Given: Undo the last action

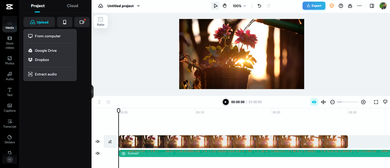Looking at the screenshot, I should click(x=259, y=6).
